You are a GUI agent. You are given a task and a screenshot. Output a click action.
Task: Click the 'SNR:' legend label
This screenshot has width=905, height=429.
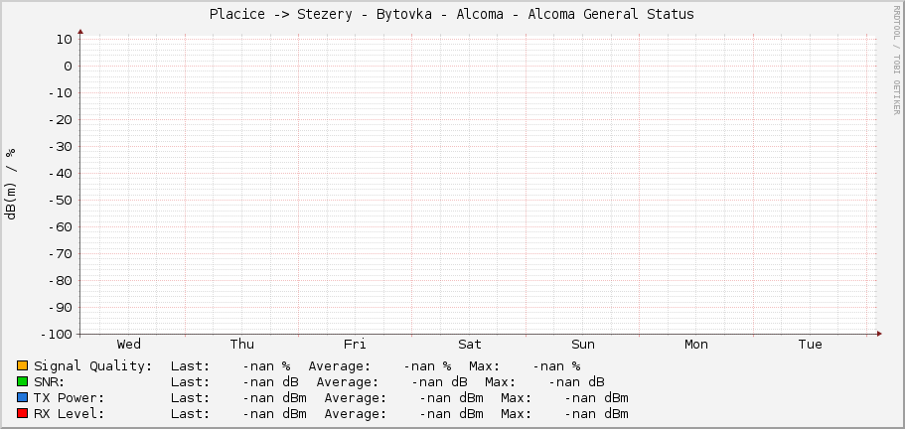click(50, 381)
